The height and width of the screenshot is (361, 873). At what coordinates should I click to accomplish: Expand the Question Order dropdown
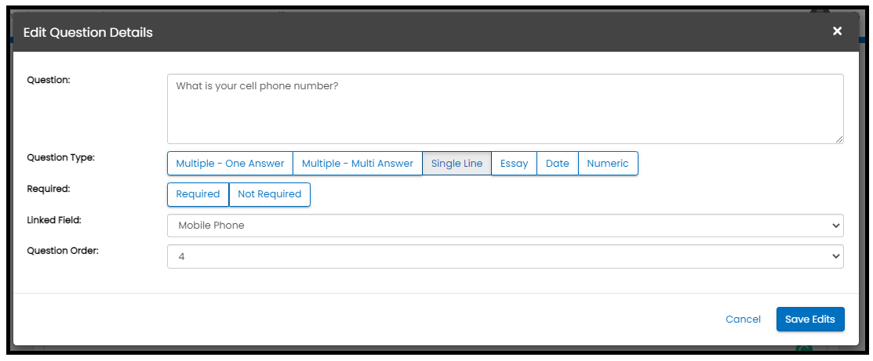coord(505,256)
